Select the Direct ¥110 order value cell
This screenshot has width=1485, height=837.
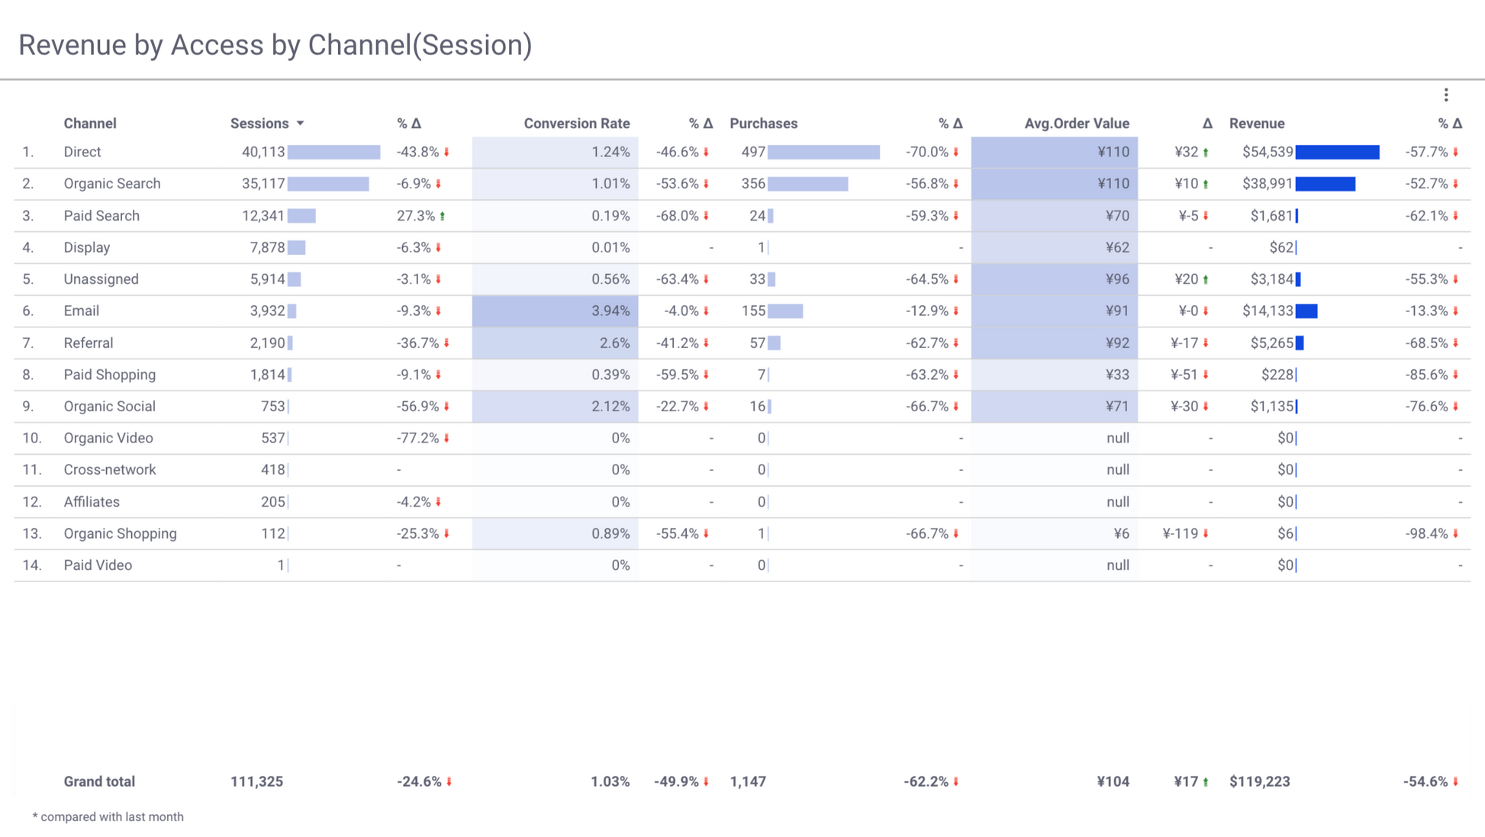click(1055, 153)
